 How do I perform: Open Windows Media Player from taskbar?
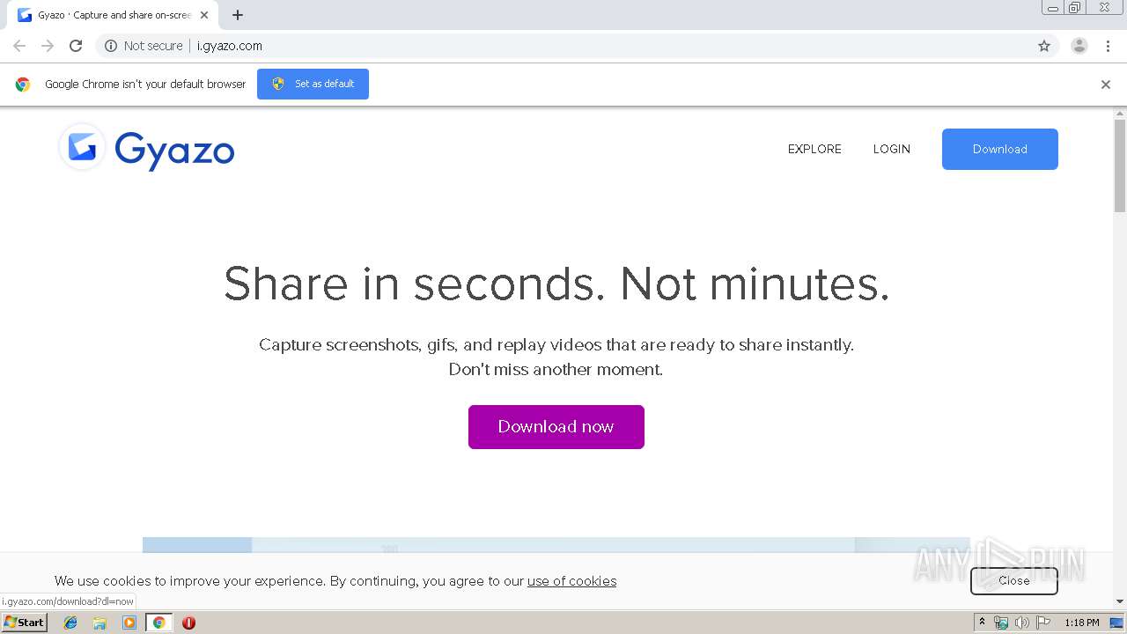tap(129, 623)
